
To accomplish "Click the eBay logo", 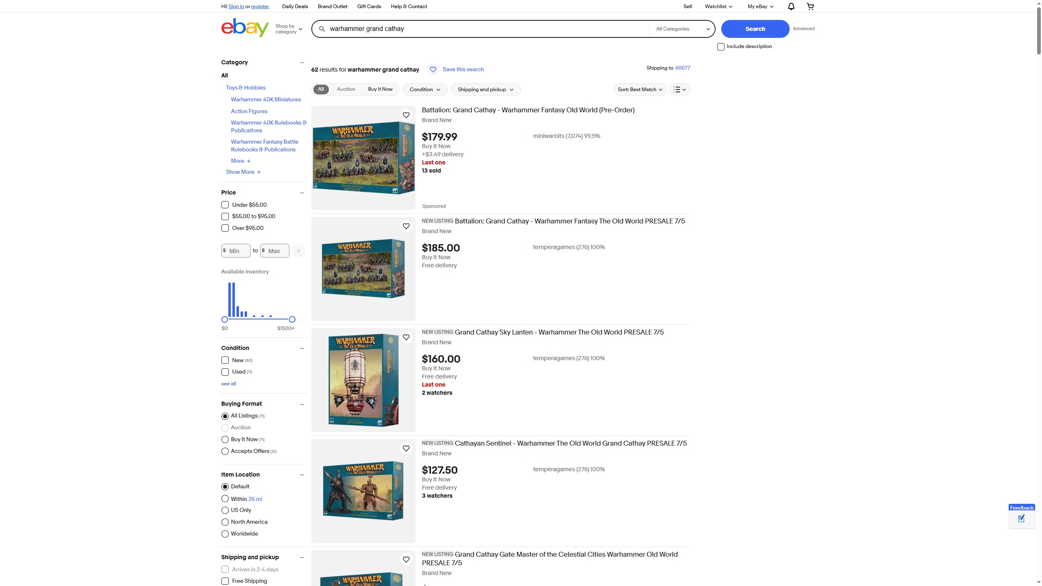I will (x=245, y=28).
